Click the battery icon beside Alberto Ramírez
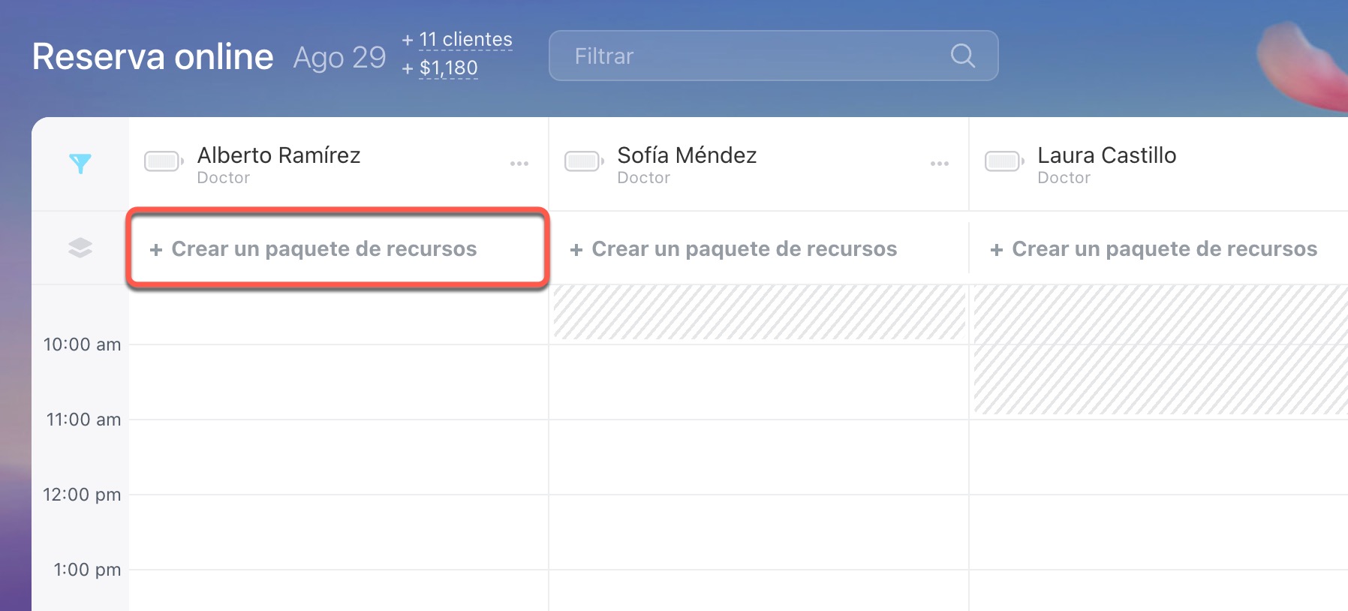This screenshot has height=611, width=1348. point(163,161)
